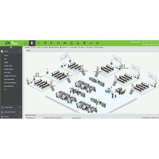
Task: Click the 'Can be previewed' camera icon
Action: point(37,74)
